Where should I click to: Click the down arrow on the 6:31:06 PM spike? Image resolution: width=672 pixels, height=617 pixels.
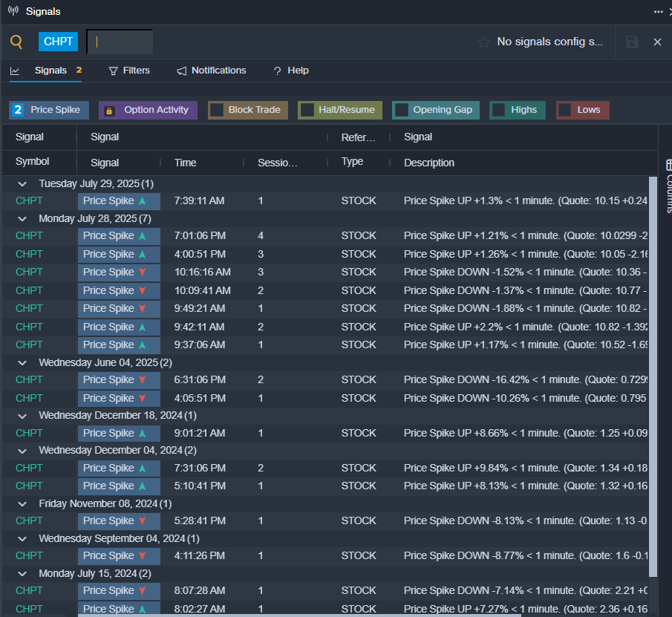(x=143, y=379)
